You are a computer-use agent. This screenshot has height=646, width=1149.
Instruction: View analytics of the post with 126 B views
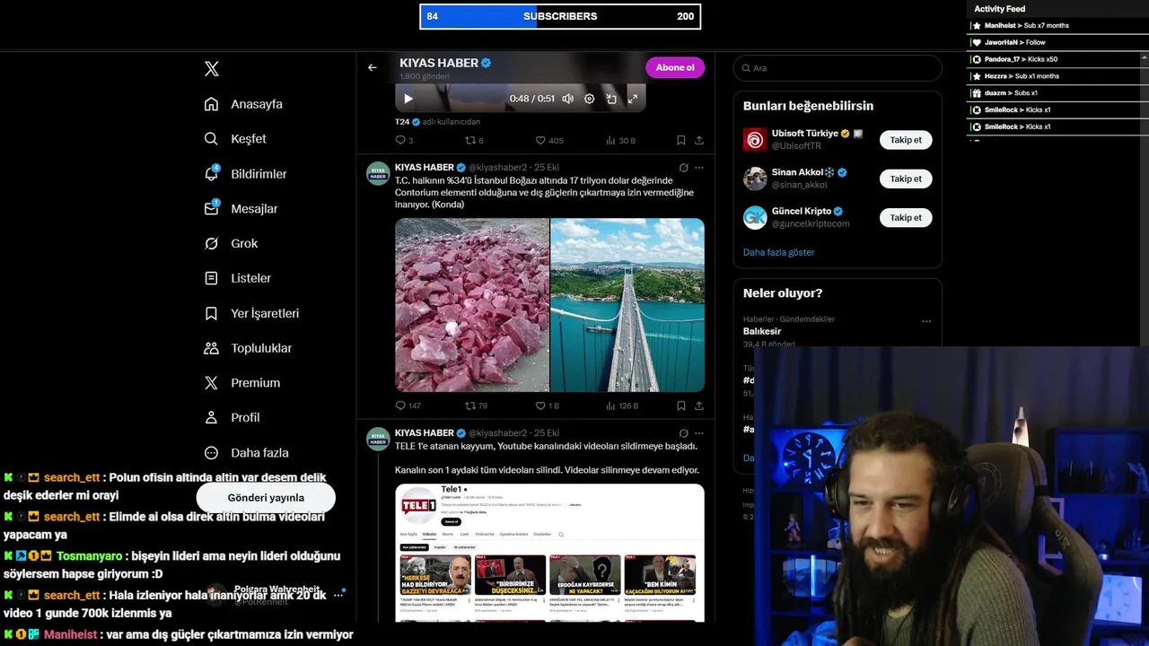[623, 406]
